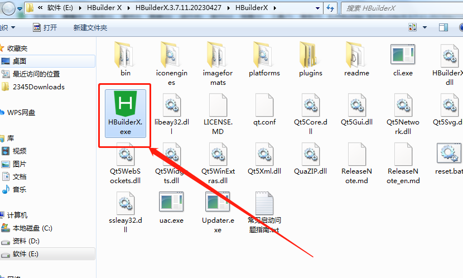Expand the final HBuilderX breadcrumb arrow
Screen dimensions: 463x278
pos(275,8)
